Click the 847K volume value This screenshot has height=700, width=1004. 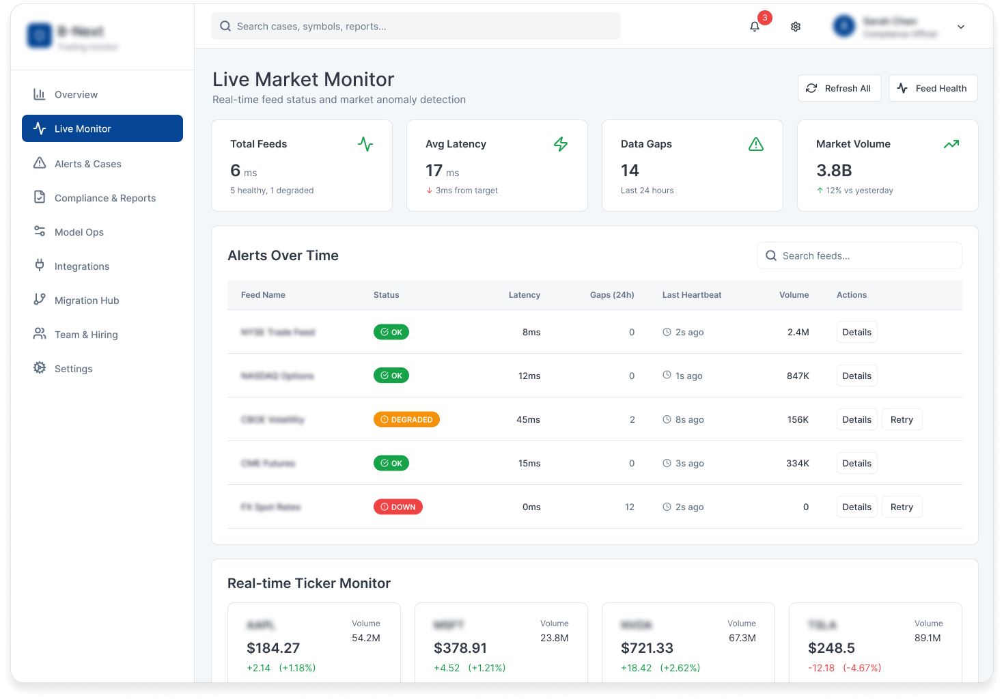tap(798, 376)
